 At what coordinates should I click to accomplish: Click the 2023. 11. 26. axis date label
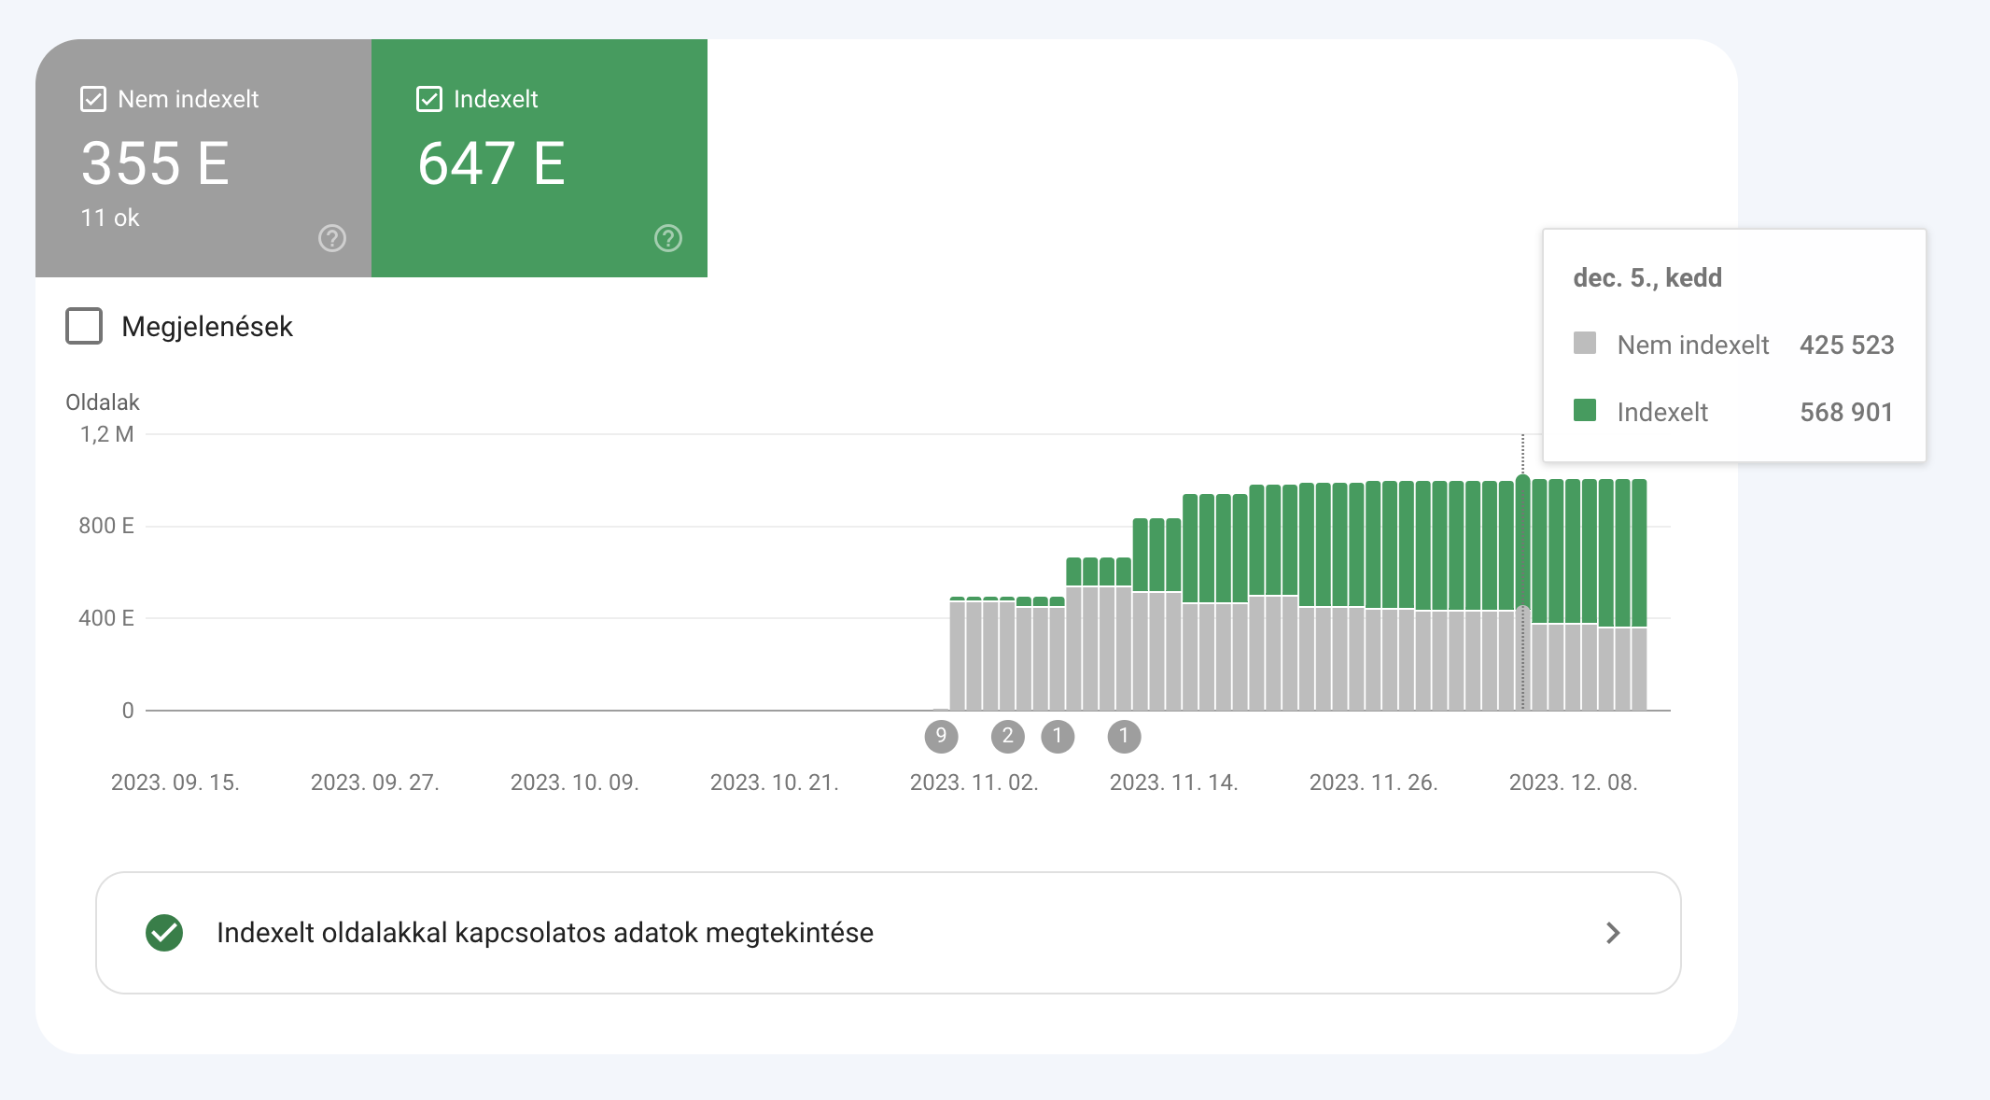pos(1373,783)
